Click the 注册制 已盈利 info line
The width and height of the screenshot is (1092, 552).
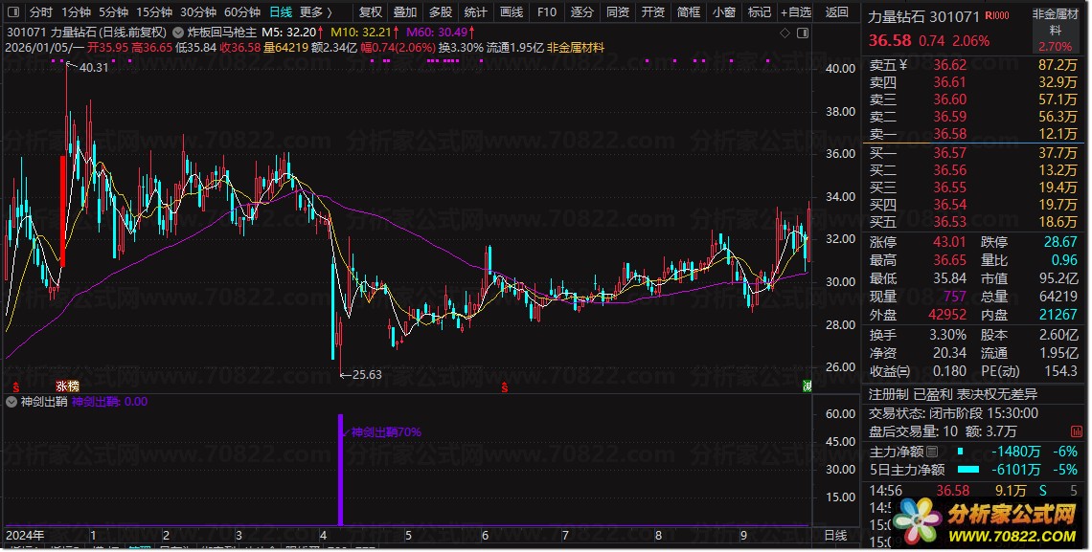[953, 395]
